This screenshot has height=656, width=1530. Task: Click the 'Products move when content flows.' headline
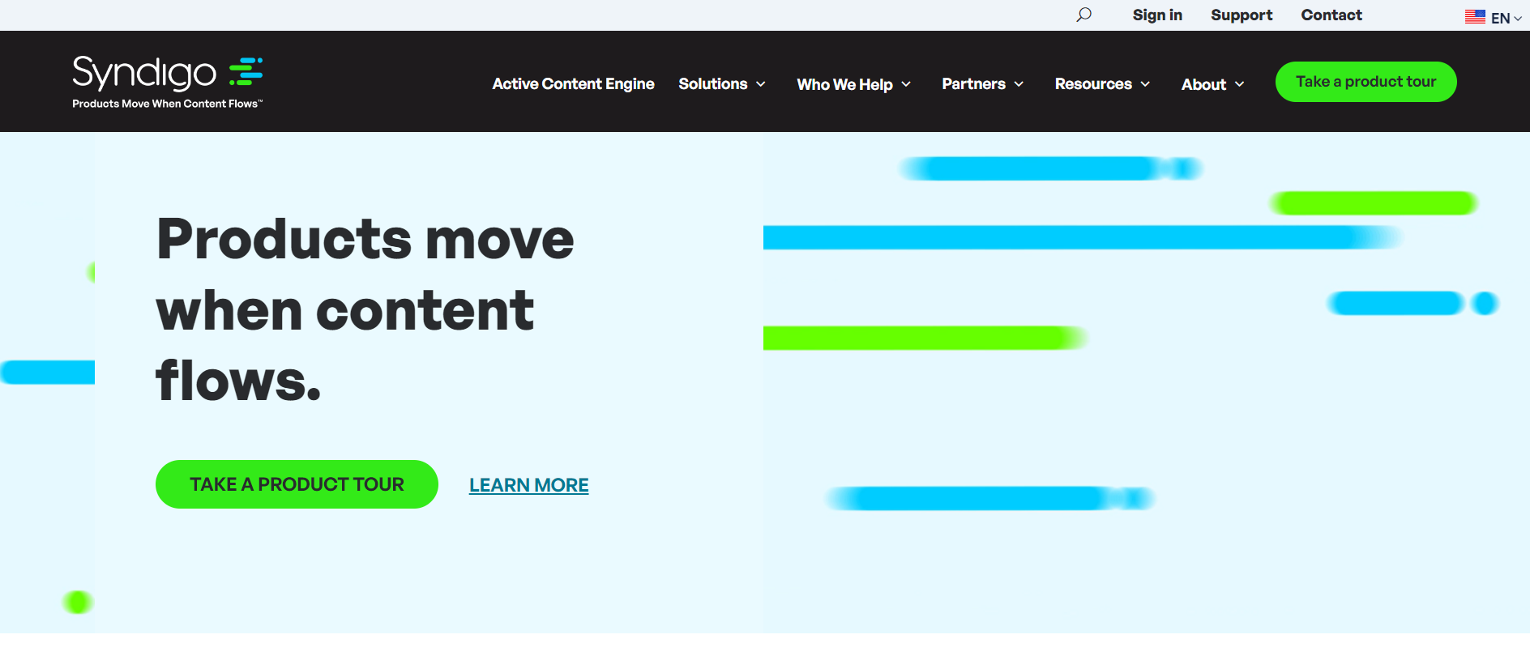(x=365, y=309)
